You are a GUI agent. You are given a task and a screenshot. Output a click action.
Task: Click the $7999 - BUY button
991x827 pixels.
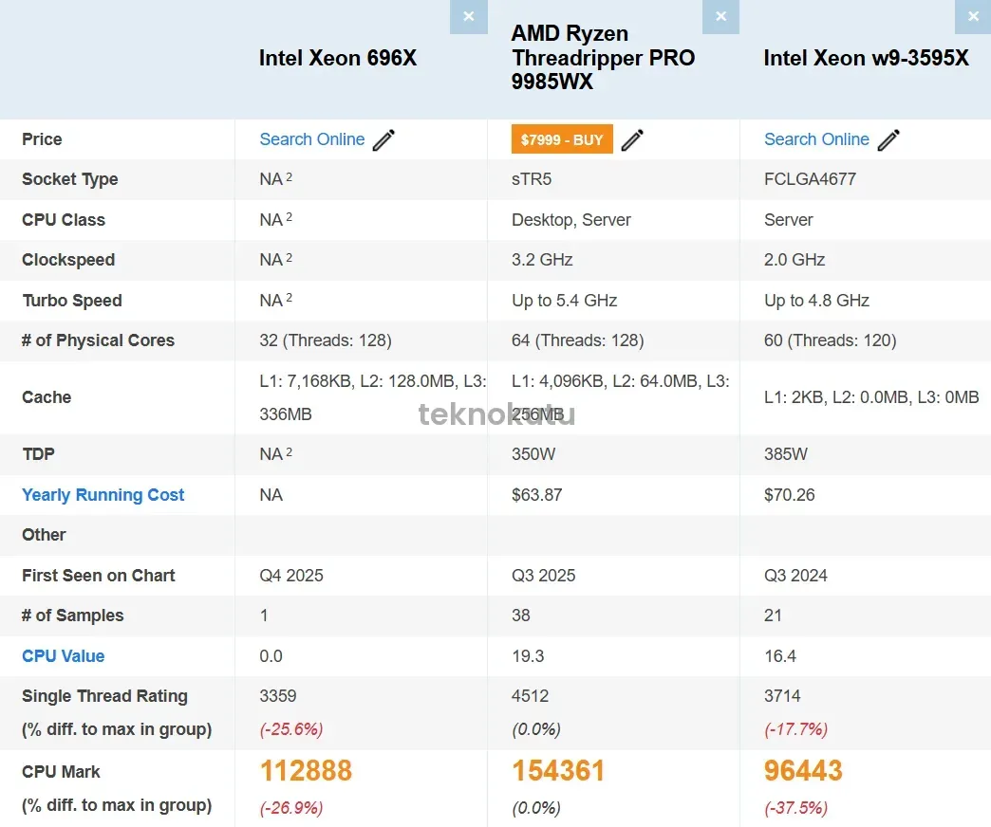(x=562, y=139)
